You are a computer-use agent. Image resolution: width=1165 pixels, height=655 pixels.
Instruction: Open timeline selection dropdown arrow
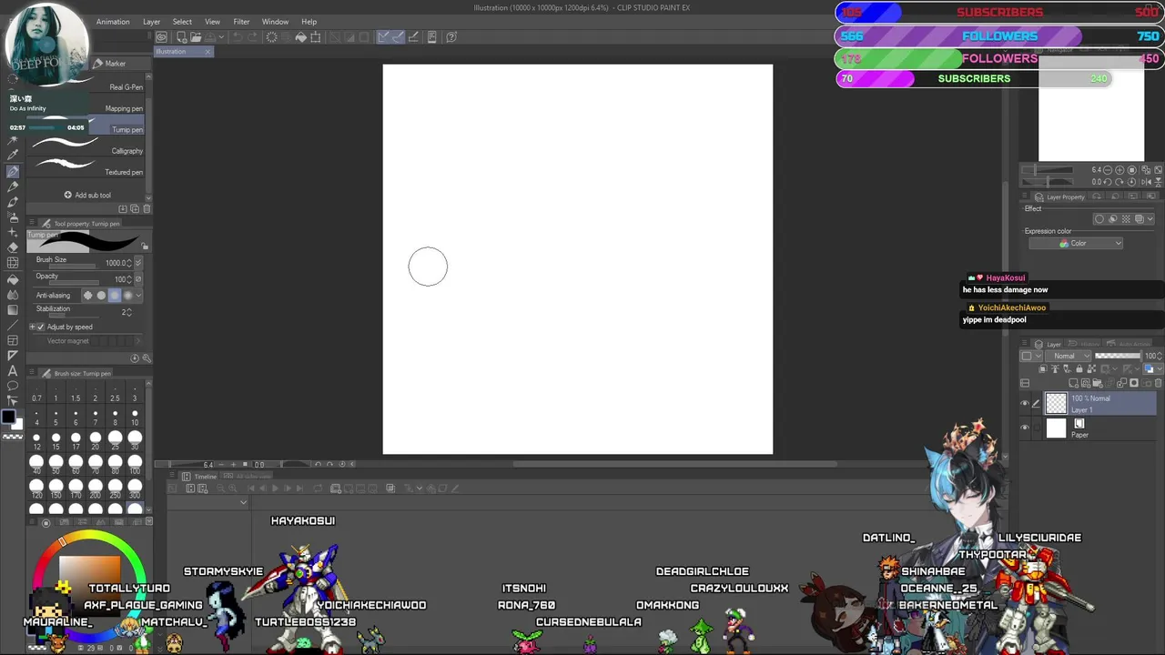243,501
